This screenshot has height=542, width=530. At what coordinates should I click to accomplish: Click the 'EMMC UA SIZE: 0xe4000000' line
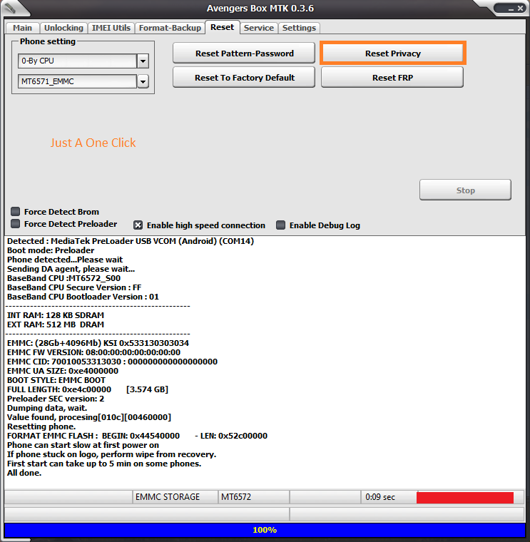coord(63,371)
